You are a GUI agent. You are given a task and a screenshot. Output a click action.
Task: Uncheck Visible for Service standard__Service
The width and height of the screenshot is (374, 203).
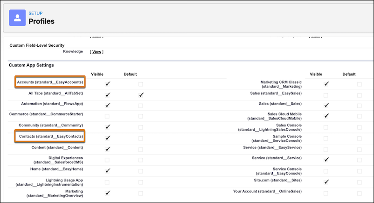pyautogui.click(x=326, y=160)
